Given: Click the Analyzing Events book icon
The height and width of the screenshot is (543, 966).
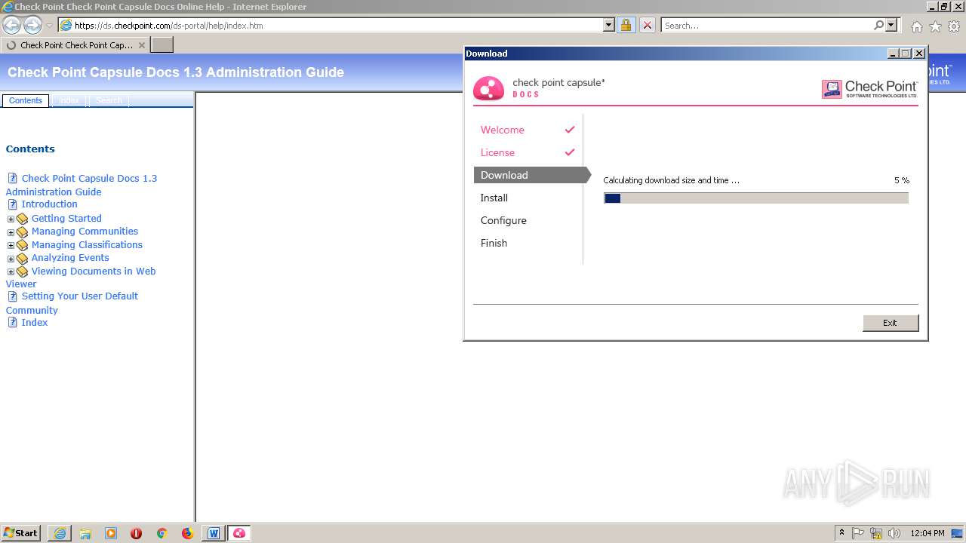Looking at the screenshot, I should tap(22, 259).
